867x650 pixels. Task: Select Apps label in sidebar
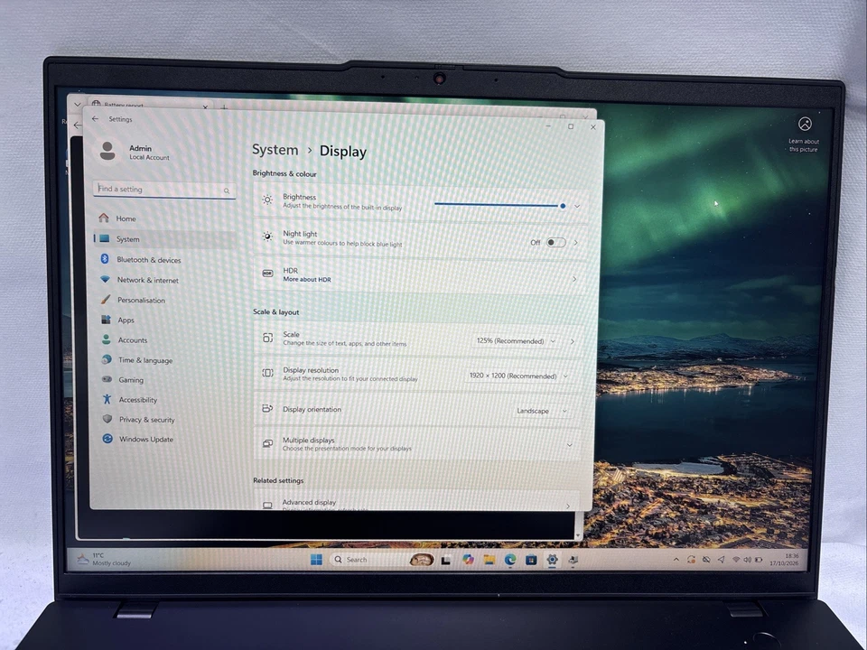pyautogui.click(x=126, y=320)
